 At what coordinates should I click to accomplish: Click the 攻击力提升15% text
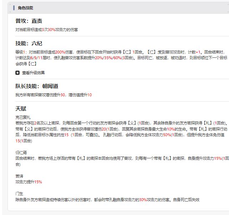click(x=29, y=182)
